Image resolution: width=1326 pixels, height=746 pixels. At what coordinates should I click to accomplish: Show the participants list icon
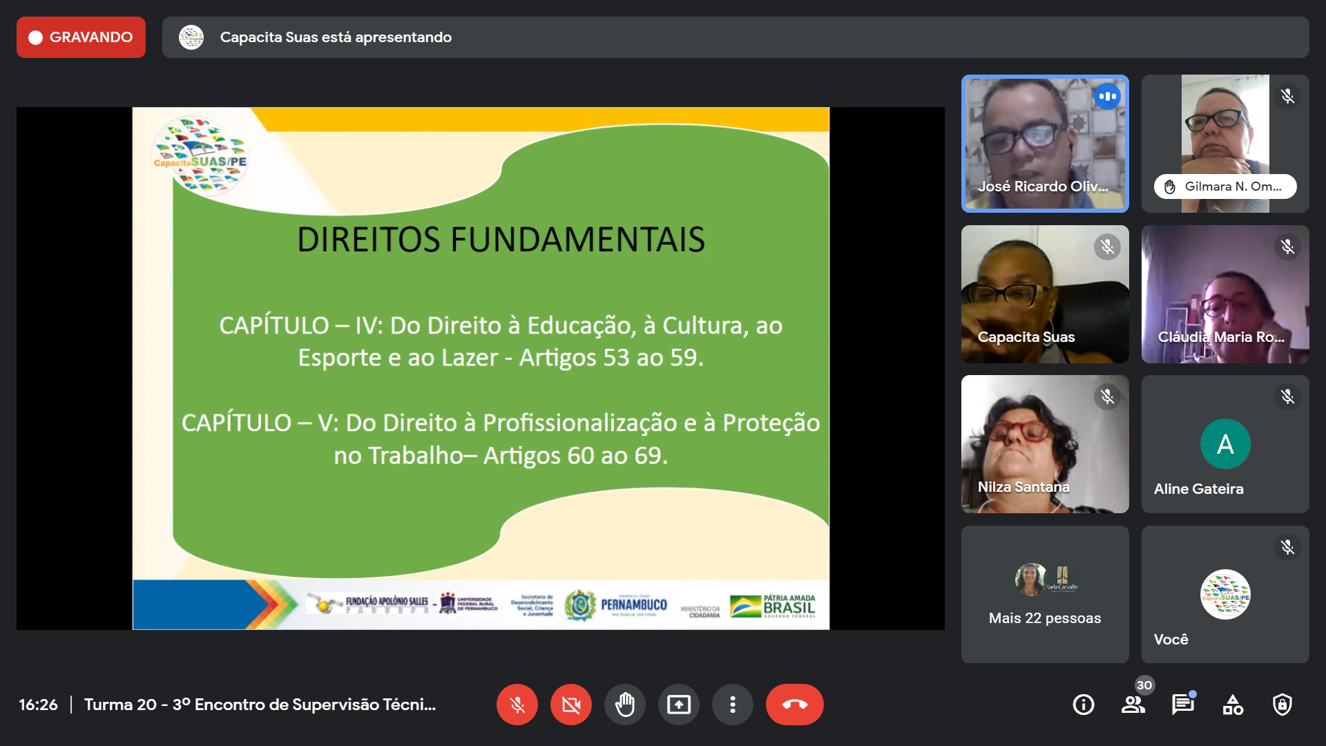(x=1133, y=705)
